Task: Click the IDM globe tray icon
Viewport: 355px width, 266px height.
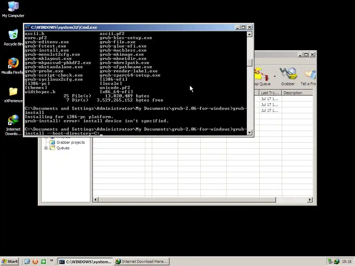Action: coord(337,261)
